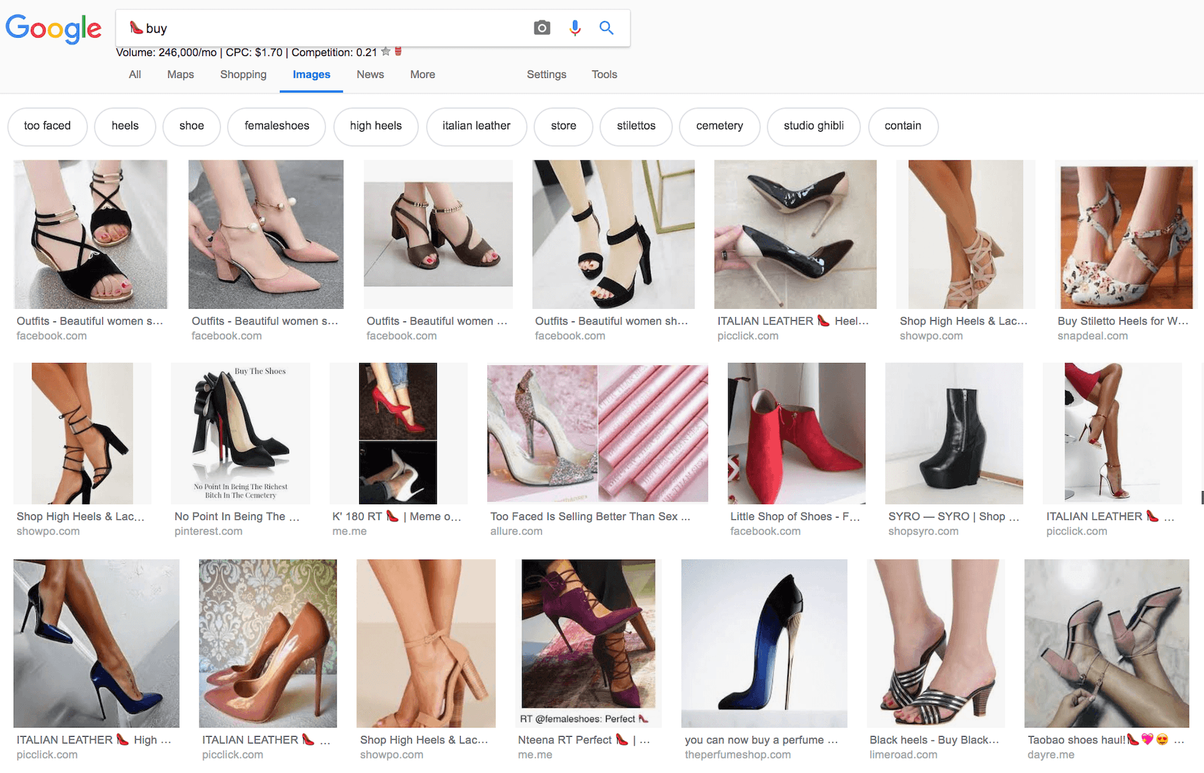Click the Google logo

[x=53, y=28]
